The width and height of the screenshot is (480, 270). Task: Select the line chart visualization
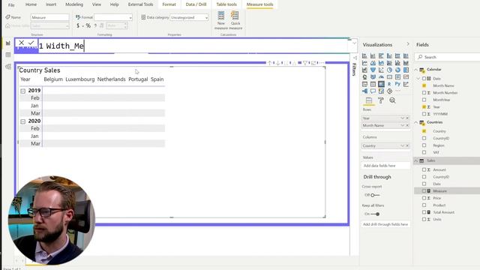click(x=364, y=63)
